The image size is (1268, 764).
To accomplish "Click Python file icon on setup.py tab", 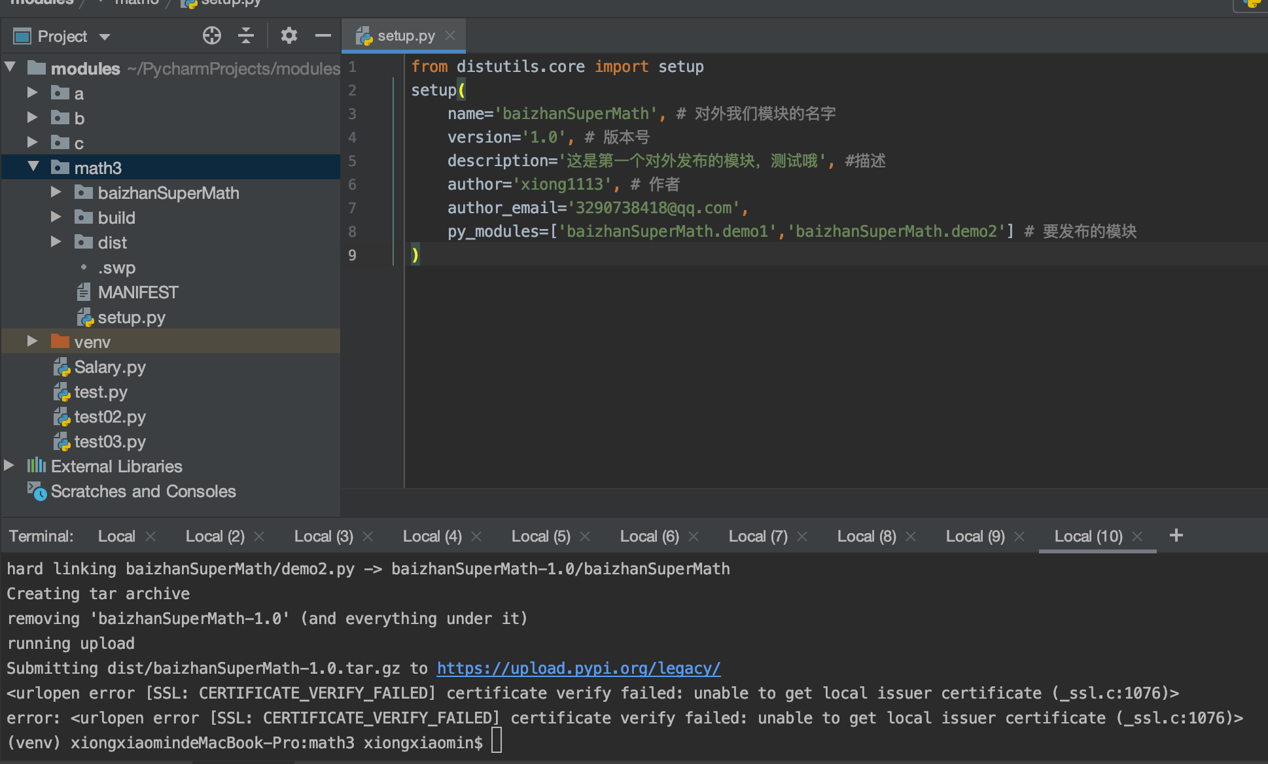I will point(364,36).
